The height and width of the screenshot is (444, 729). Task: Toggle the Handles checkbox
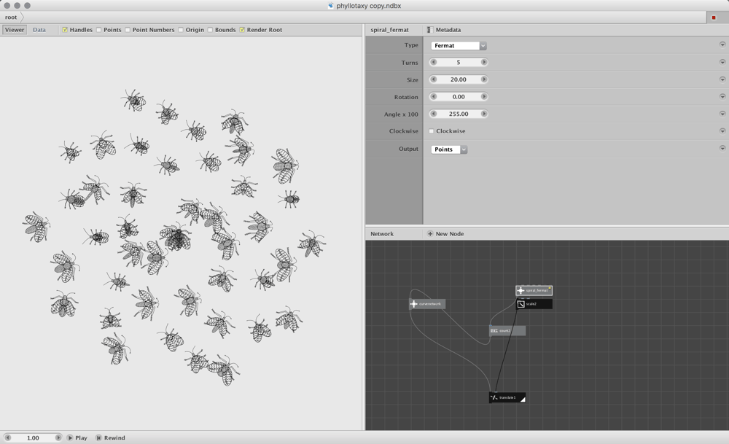[65, 30]
